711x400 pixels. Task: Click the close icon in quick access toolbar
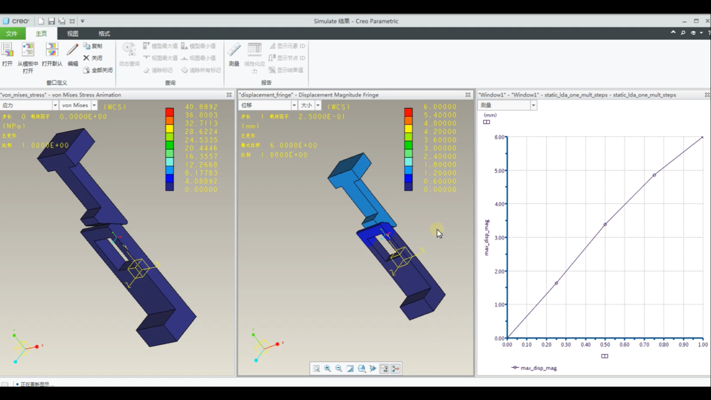(x=72, y=21)
